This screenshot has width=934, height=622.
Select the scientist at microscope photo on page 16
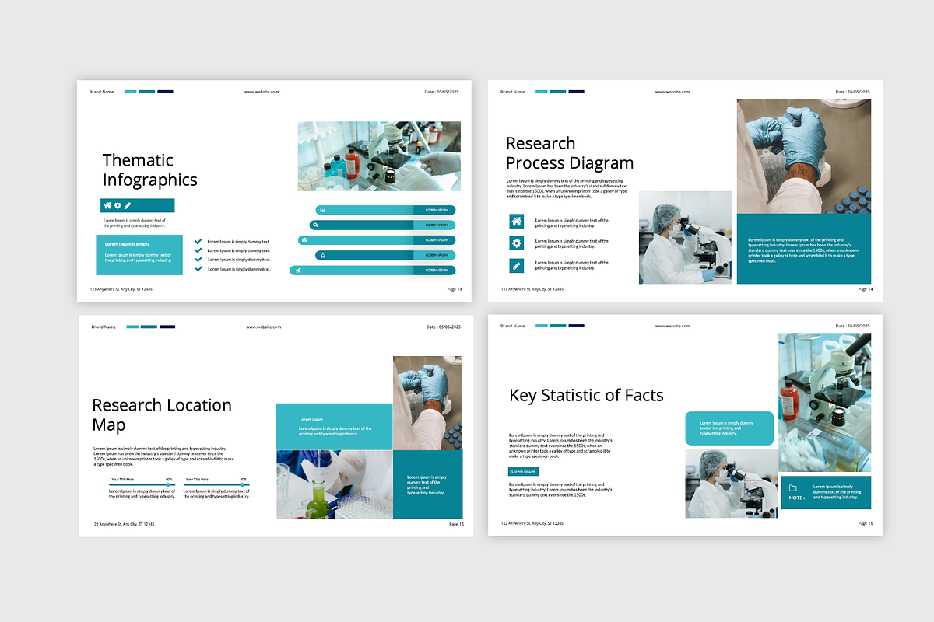732,484
